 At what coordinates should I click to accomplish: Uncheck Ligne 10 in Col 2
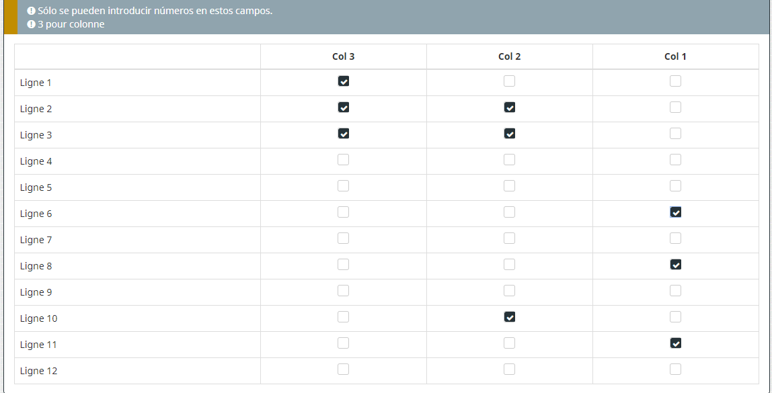click(x=510, y=317)
